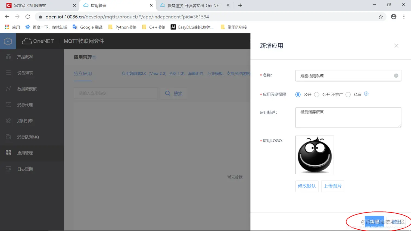
Task: Open Python书签 bookmark folder
Action: [x=122, y=27]
